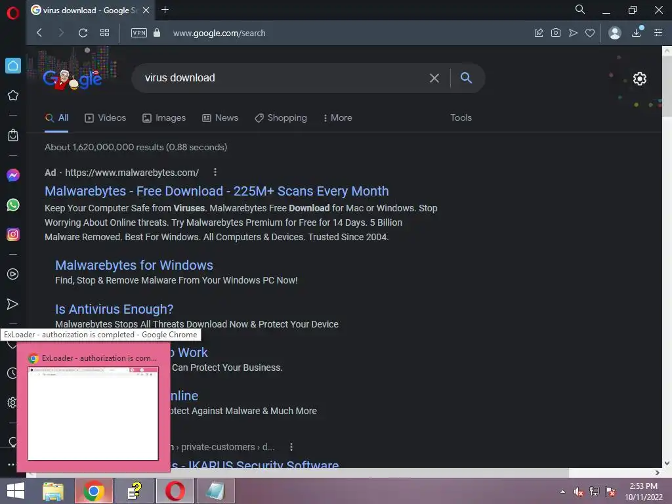
Task: Click the Google doodle logo
Action: tap(72, 79)
